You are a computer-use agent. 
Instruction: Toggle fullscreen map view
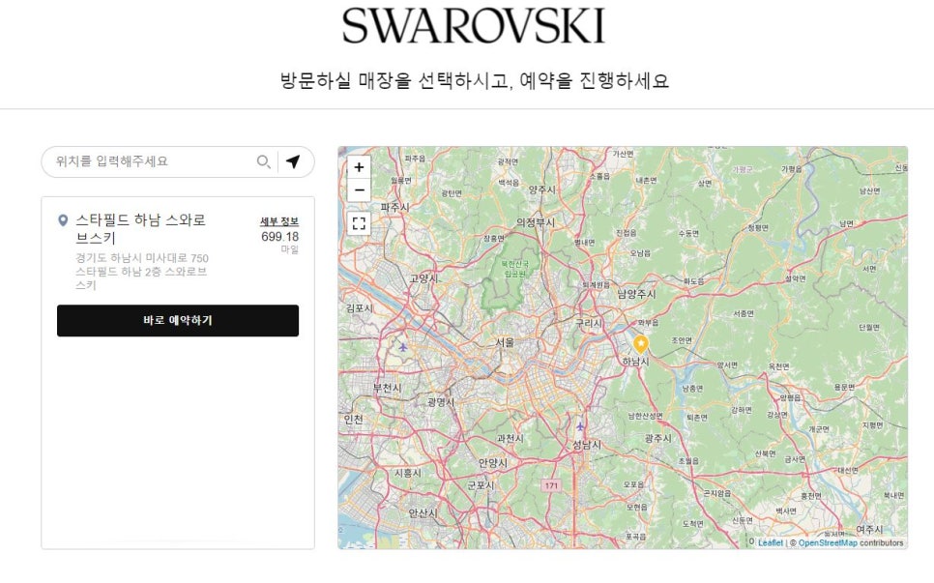click(x=359, y=223)
